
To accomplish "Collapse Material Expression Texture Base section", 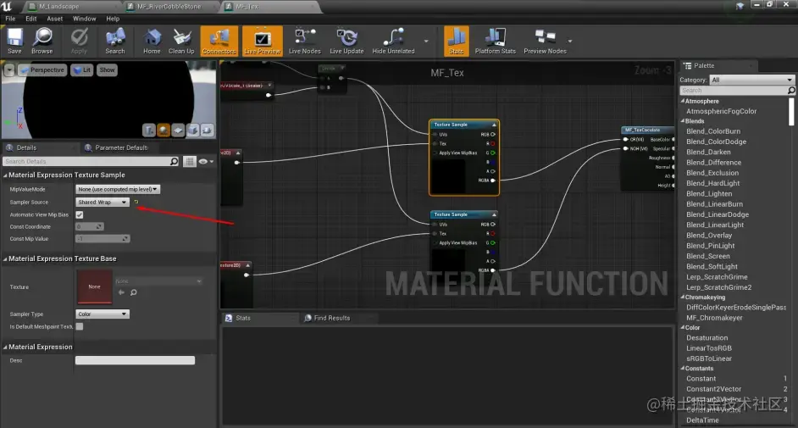I will 5,259.
